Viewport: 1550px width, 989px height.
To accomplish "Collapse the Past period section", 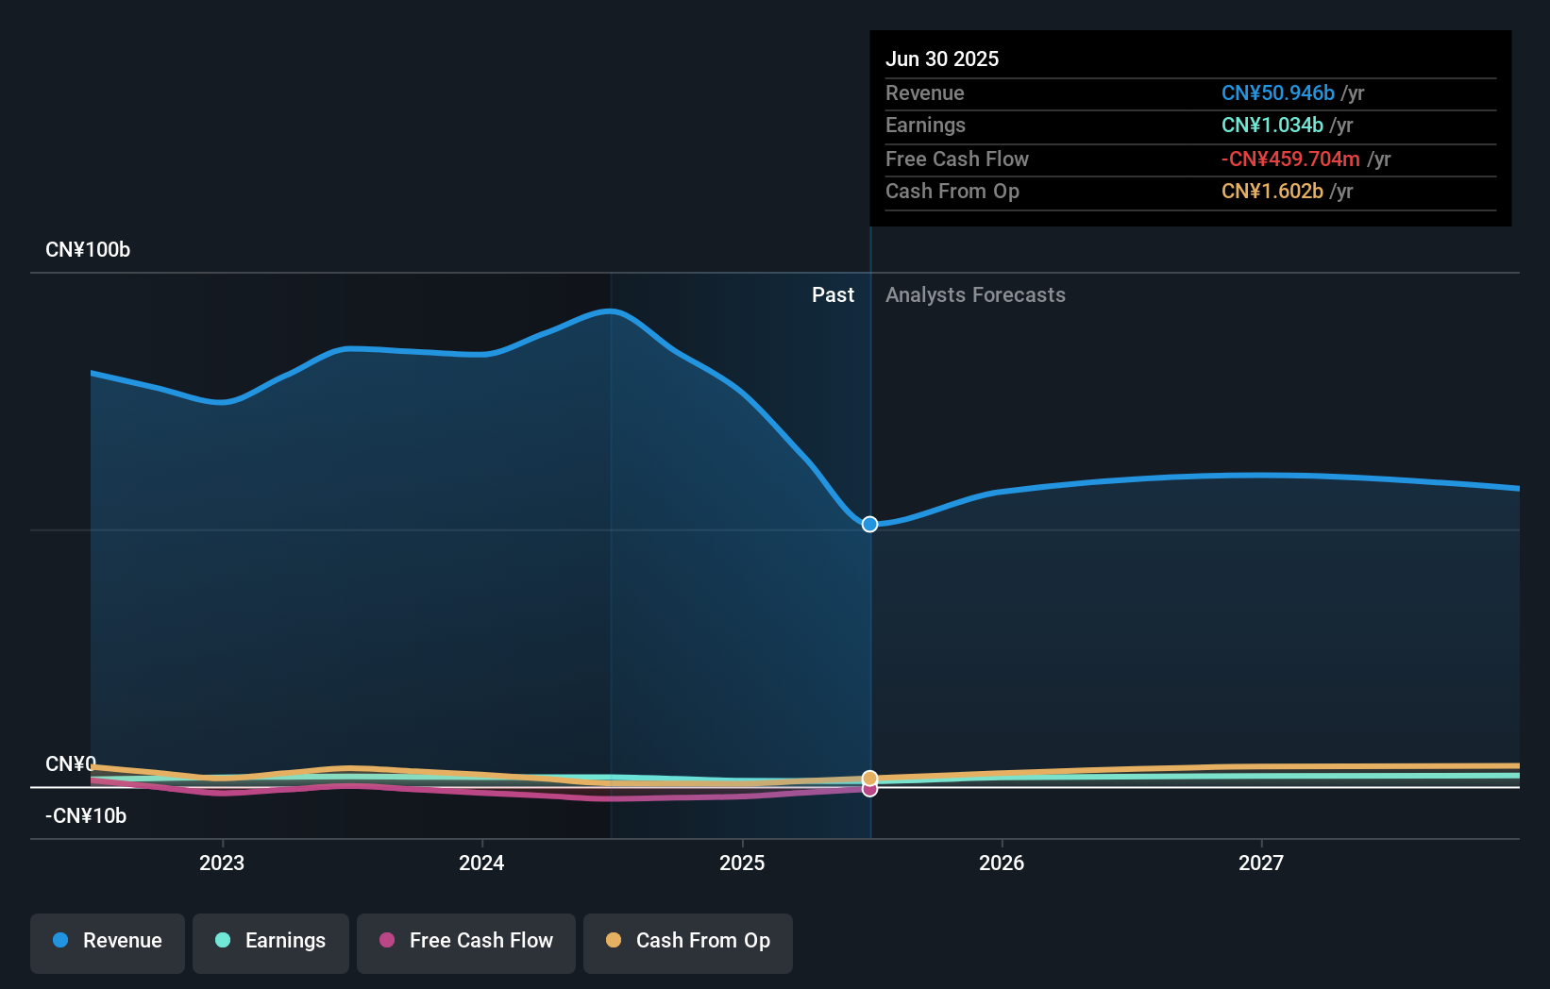I will [833, 294].
